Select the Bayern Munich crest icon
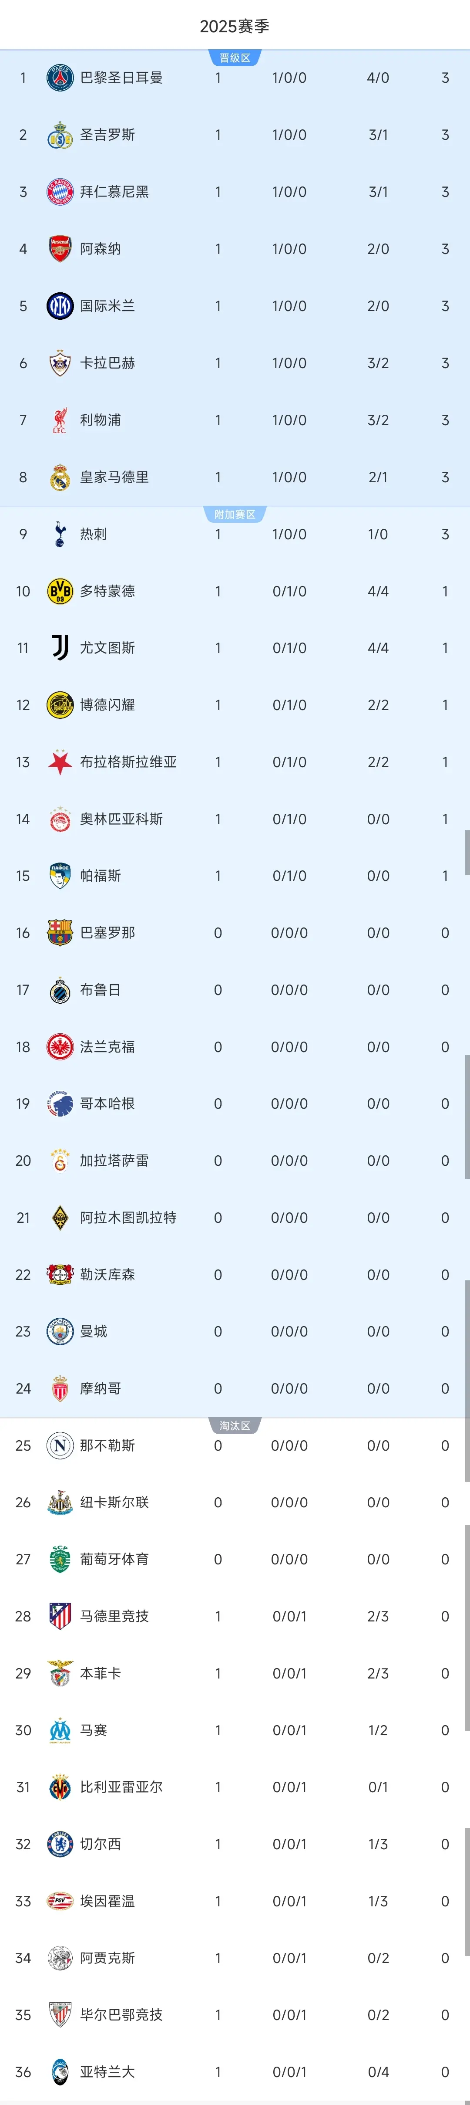The height and width of the screenshot is (2105, 470). tap(60, 192)
